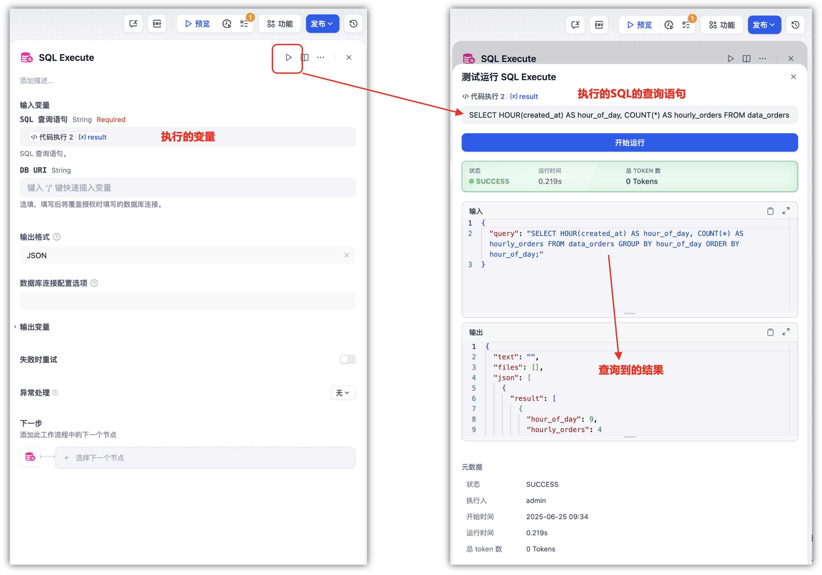This screenshot has width=822, height=575.
Task: Open the more options ellipsis in the left panel
Action: [x=320, y=57]
